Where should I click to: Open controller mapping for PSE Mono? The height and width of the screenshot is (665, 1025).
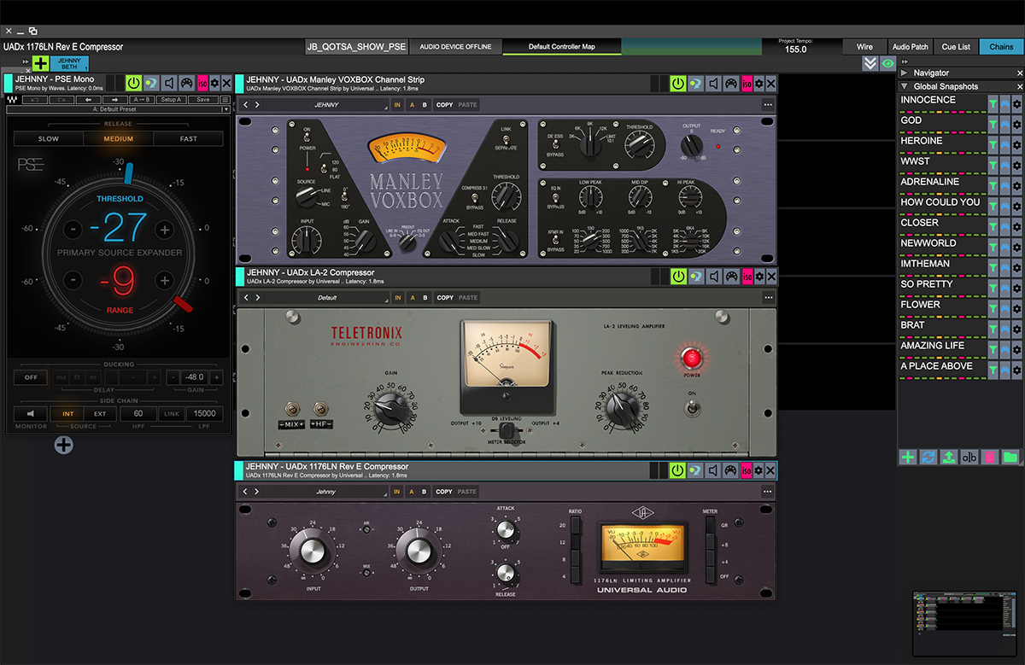186,83
